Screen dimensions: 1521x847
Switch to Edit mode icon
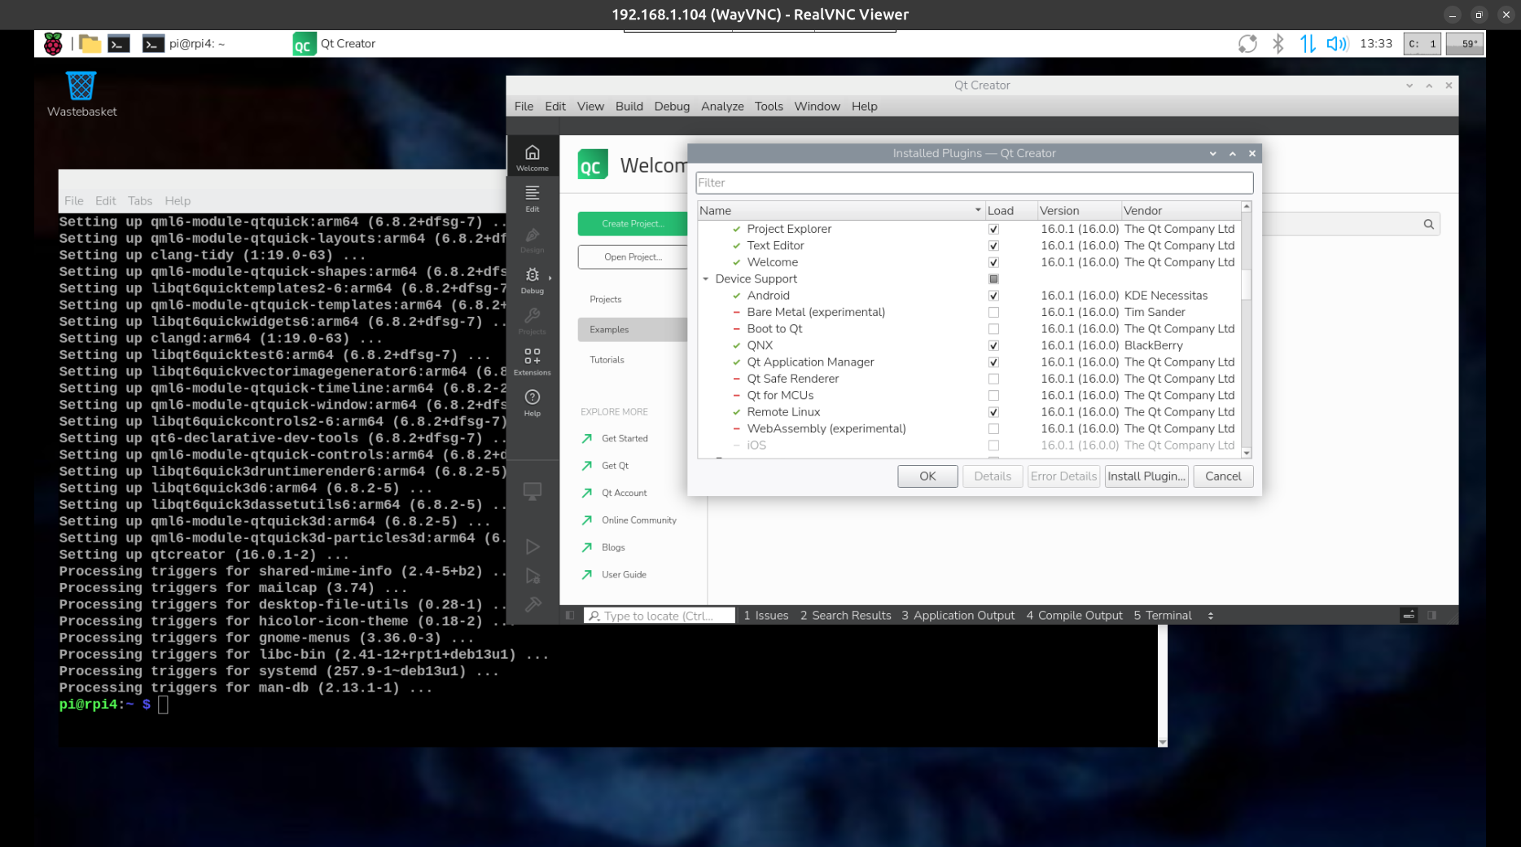(532, 197)
